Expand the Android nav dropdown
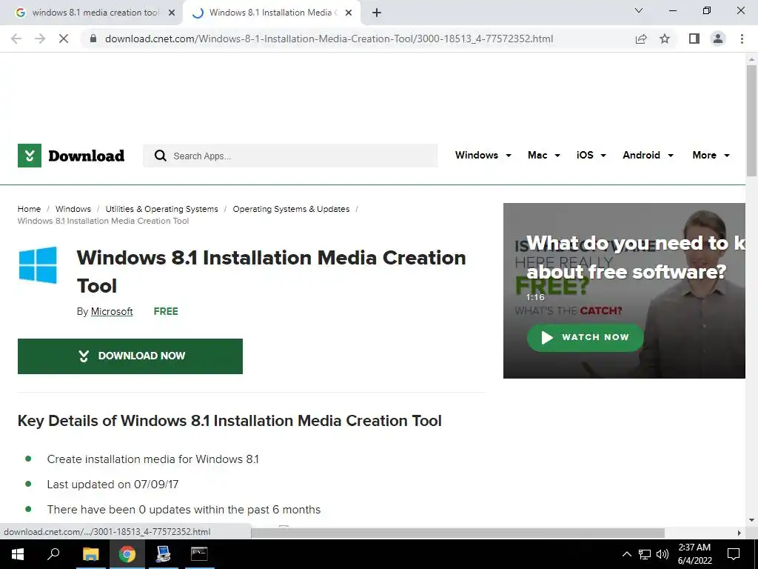The image size is (758, 569). pos(648,156)
